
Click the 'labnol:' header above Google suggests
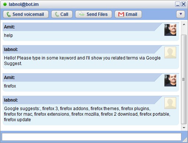[11, 100]
